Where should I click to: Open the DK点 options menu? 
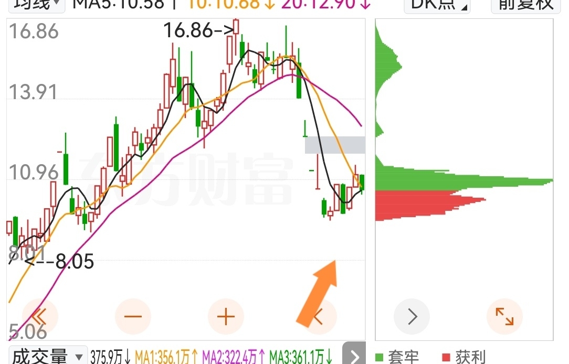pyautogui.click(x=437, y=5)
